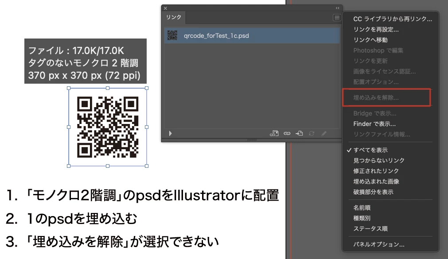Viewport: 448px width, 259px height.
Task: Click 画像をライセンス認証... menu item
Action: click(x=384, y=71)
